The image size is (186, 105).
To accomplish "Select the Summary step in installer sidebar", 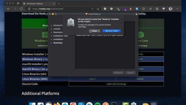I will tap(58, 43).
